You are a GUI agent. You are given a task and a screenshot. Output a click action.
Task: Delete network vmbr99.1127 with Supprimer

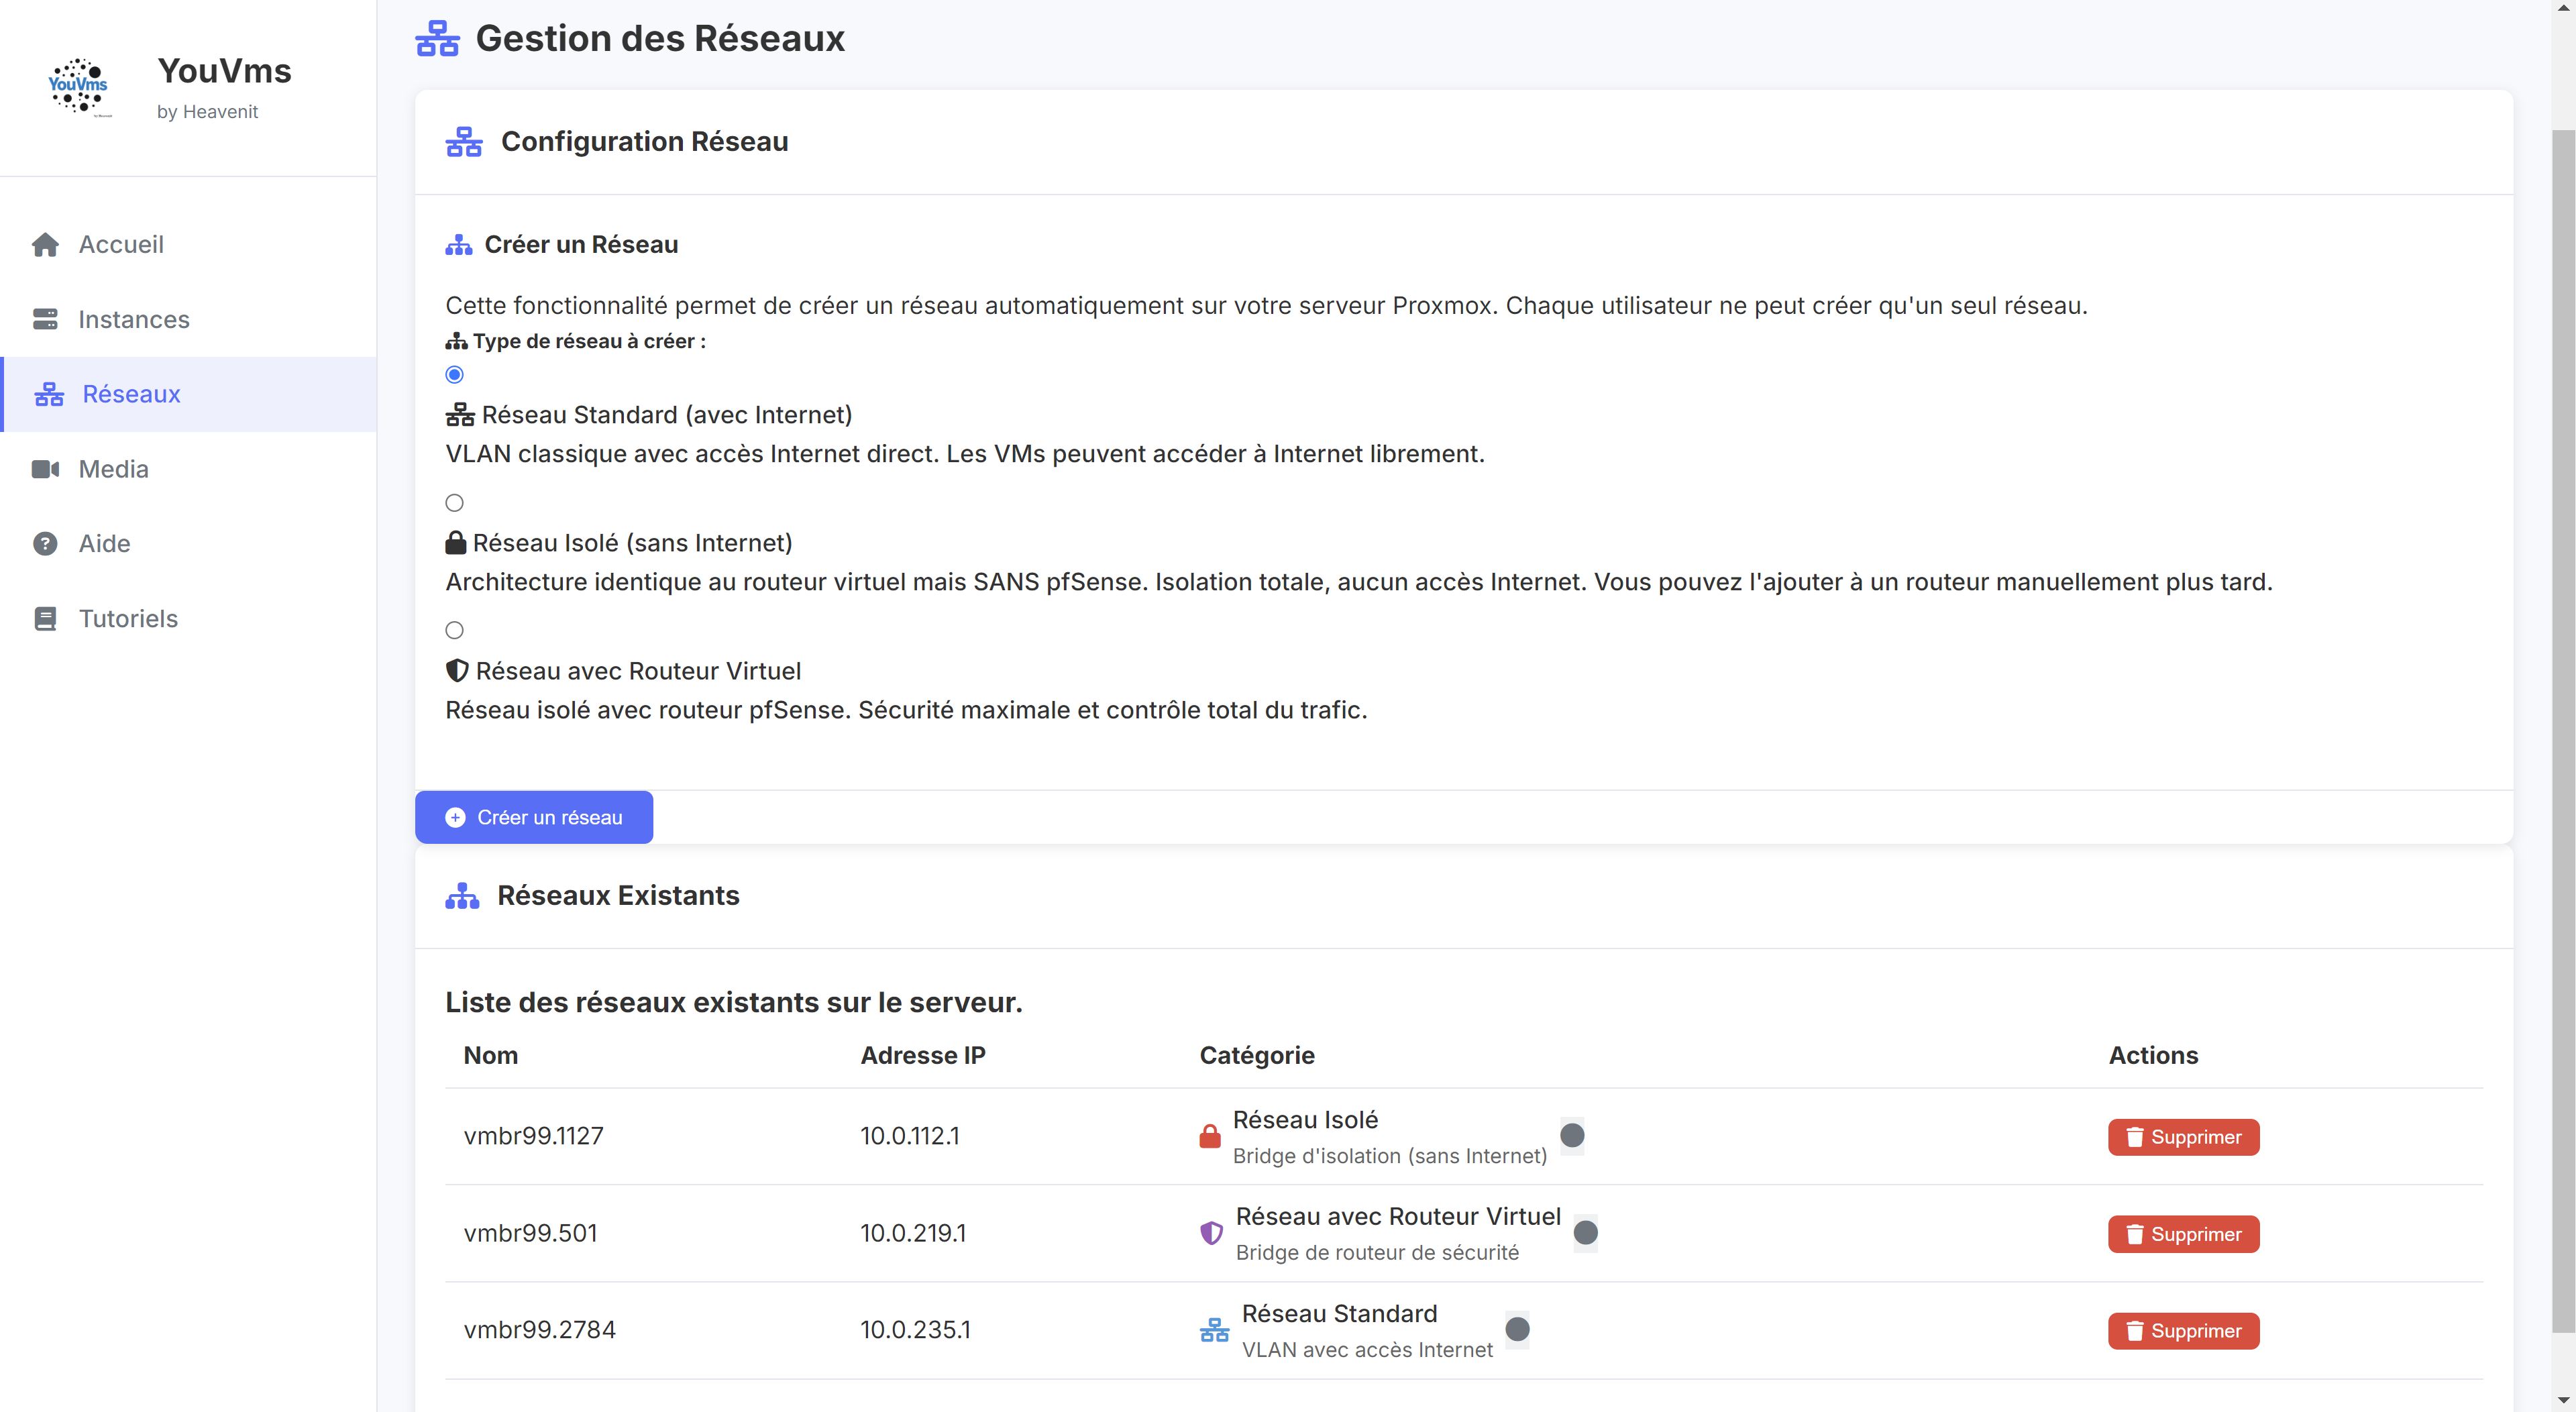point(2183,1137)
